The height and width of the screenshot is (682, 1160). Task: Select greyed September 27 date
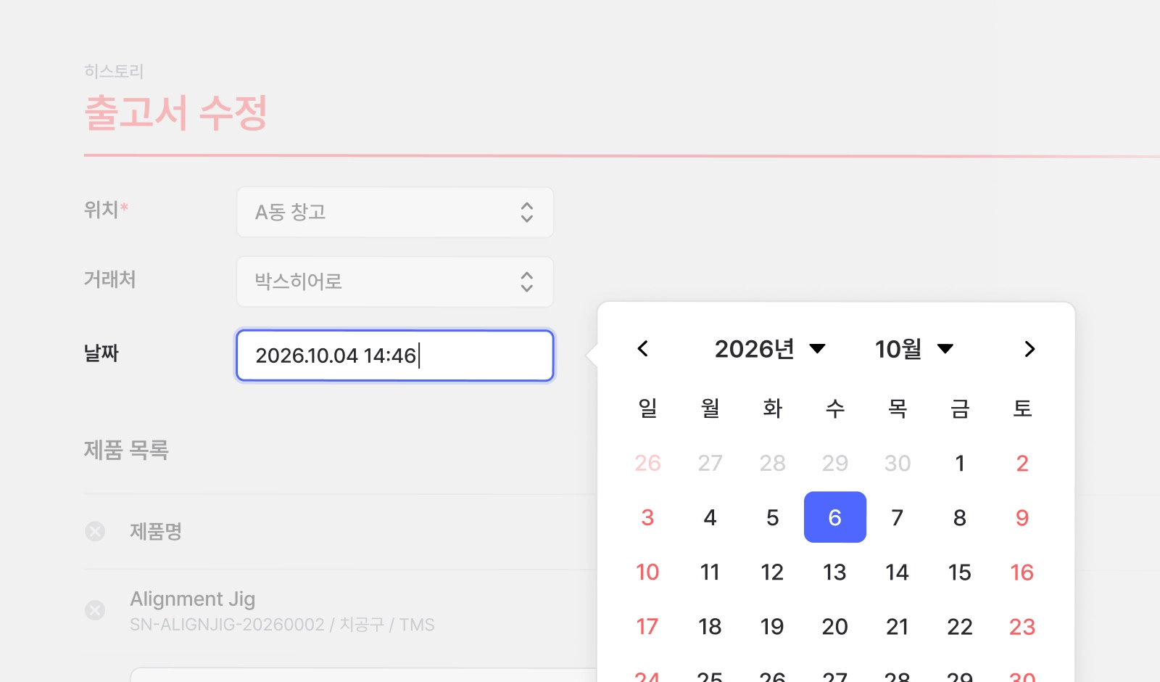point(710,463)
